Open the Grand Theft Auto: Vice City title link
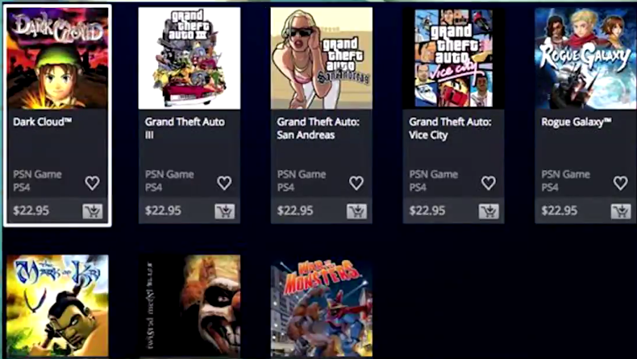The image size is (637, 359). [x=450, y=128]
